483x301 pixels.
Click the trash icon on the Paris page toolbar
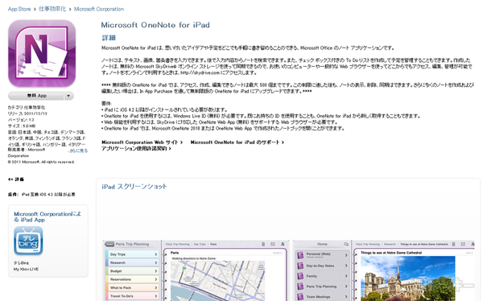click(263, 244)
